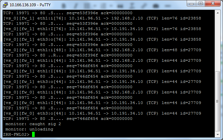223x140 pixels.
Task: Click the green cursor at the prompt
Action: (33, 134)
